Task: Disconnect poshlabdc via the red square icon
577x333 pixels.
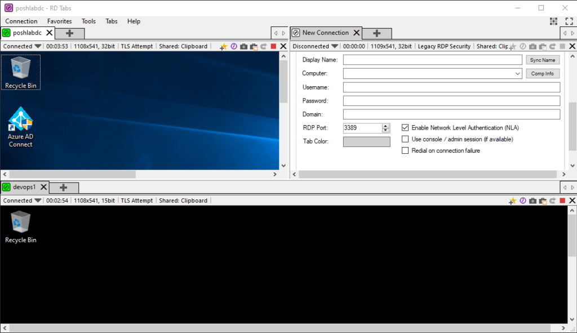Action: 273,46
